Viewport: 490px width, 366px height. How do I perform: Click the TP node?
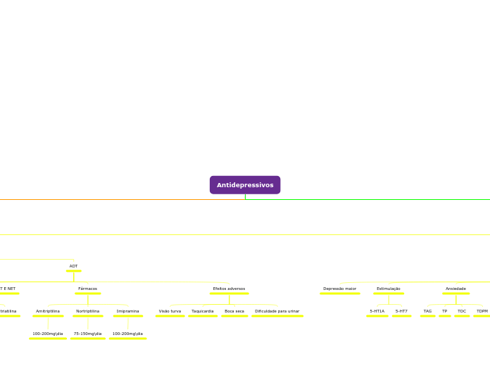[445, 311]
